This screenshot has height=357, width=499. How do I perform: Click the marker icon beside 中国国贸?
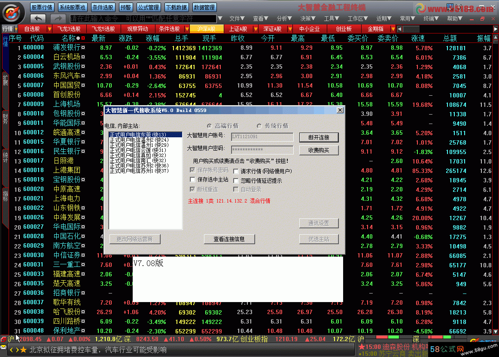click(83, 85)
